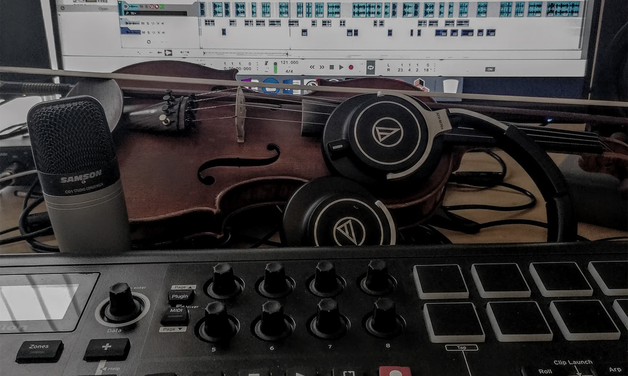Viewport: 628px width, 376px height.
Task: Mute the blue third track with M
Action: tap(143, 32)
